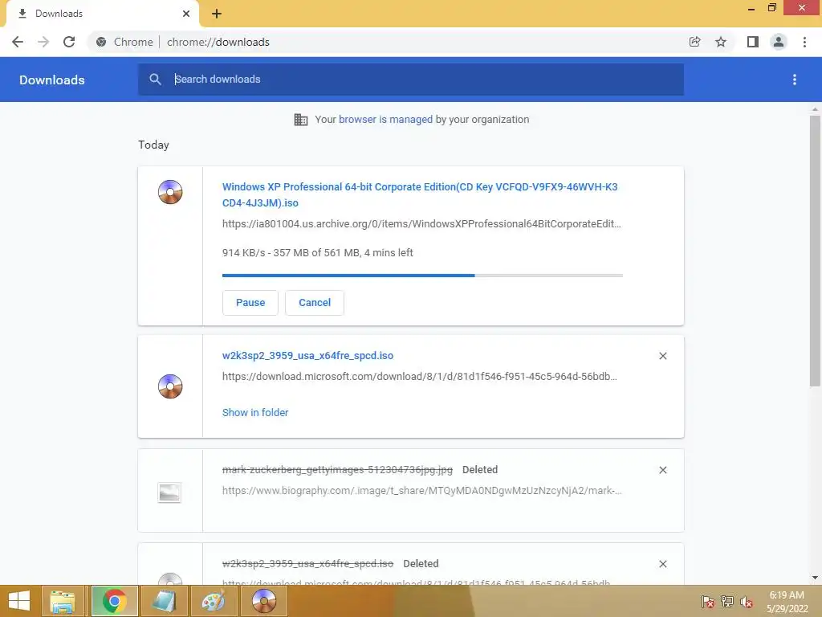Click the page vertical scrollbar thumb
This screenshot has width=822, height=617.
pyautogui.click(x=815, y=251)
